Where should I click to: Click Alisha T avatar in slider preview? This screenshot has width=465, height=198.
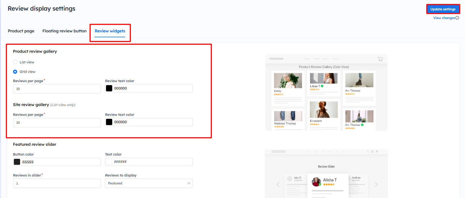click(316, 182)
